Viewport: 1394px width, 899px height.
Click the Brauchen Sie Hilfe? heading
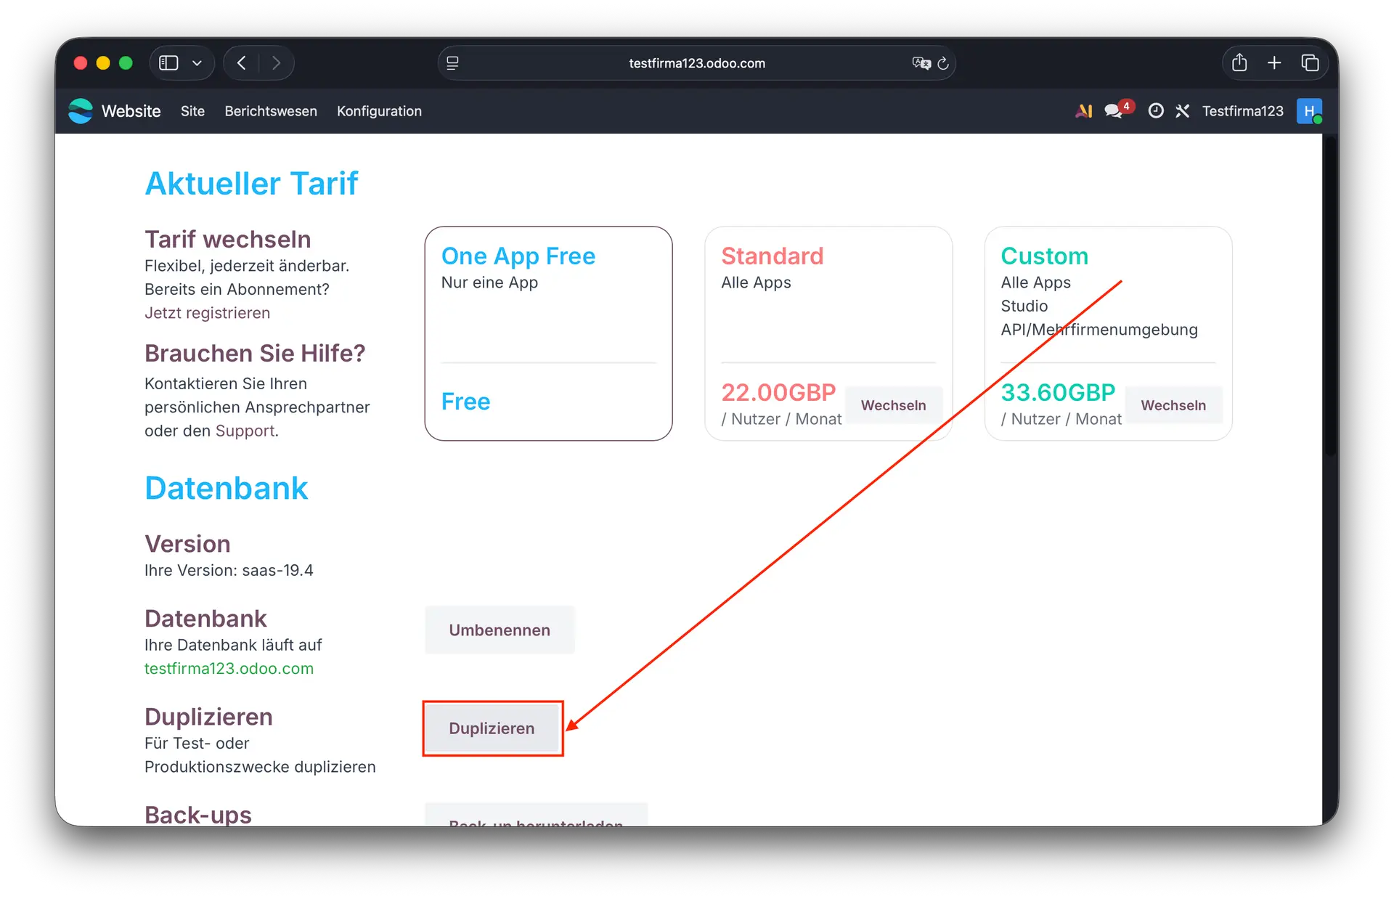(255, 354)
